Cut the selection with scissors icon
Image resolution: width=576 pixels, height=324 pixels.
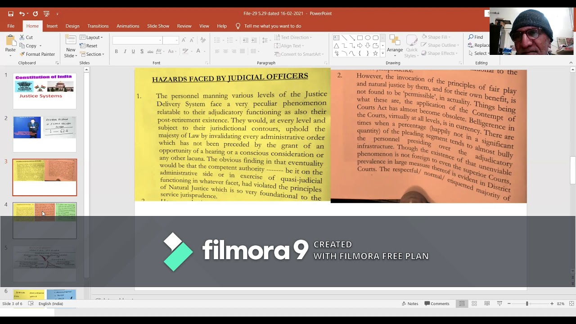coord(26,37)
